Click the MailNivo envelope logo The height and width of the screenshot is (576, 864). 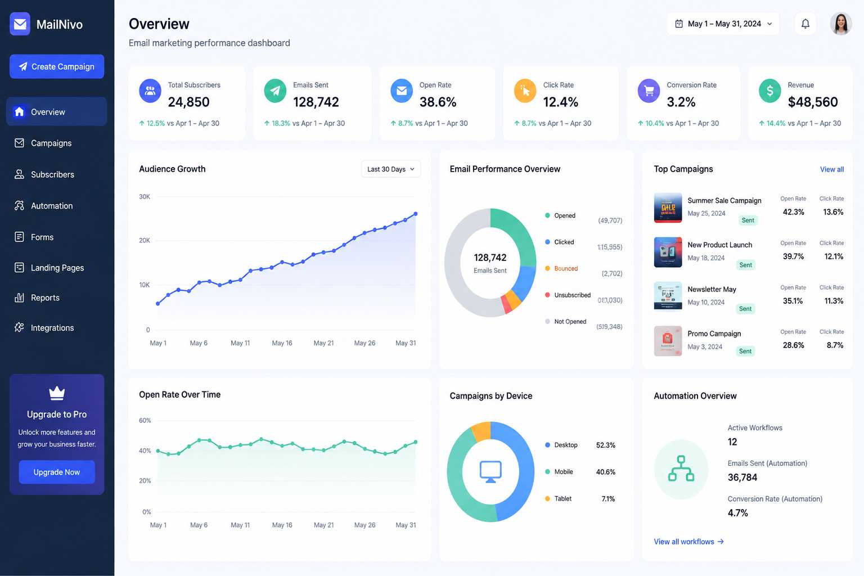pos(20,24)
